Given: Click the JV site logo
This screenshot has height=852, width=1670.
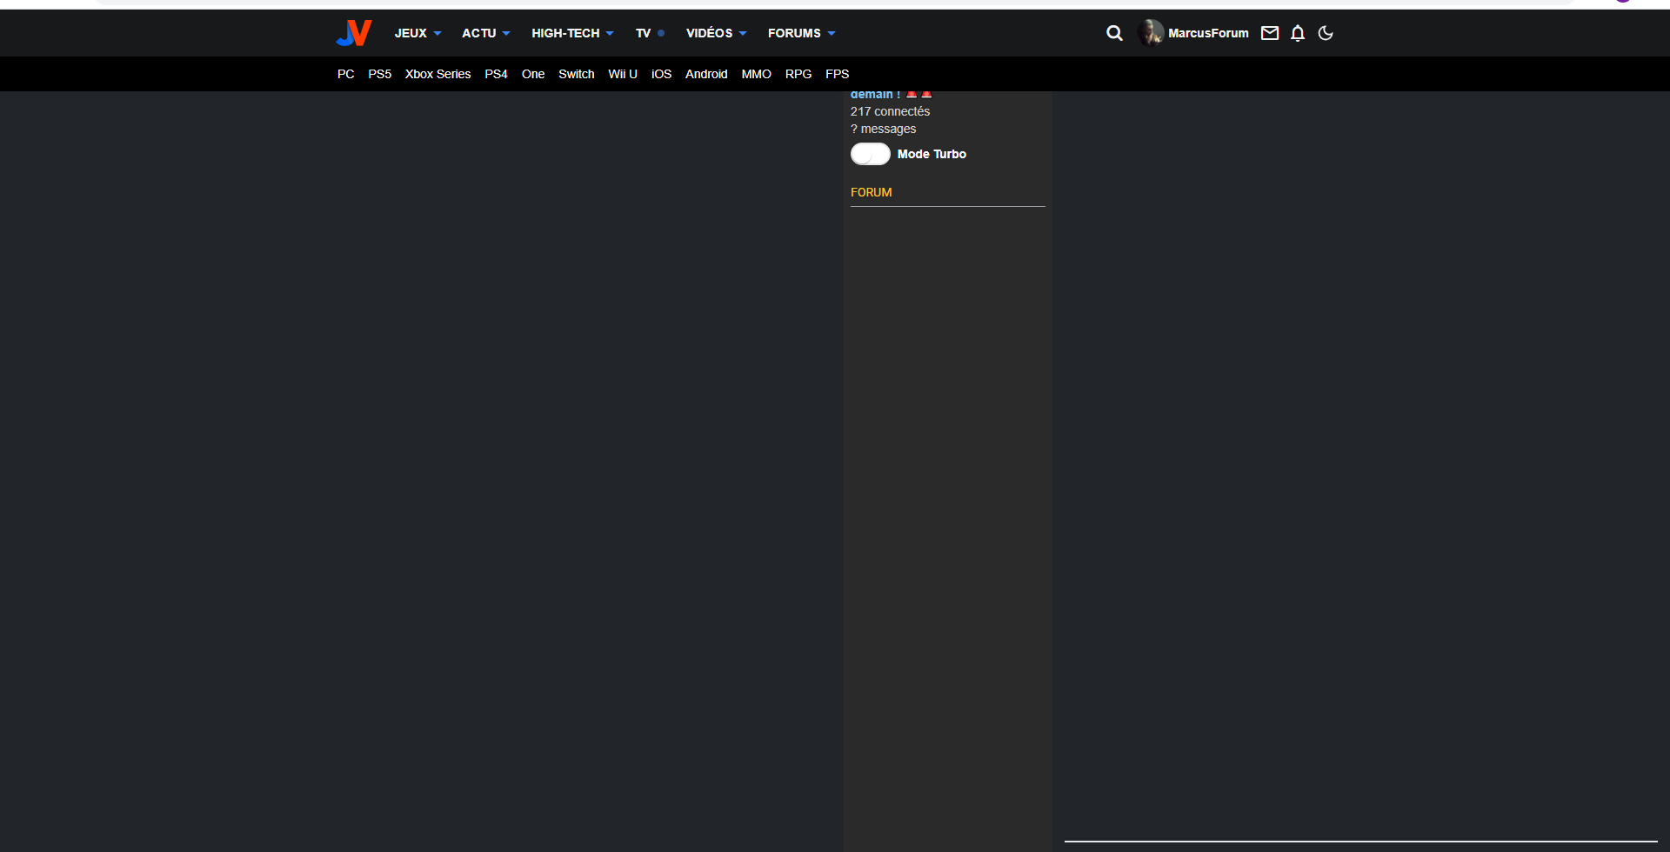Looking at the screenshot, I should pyautogui.click(x=353, y=33).
